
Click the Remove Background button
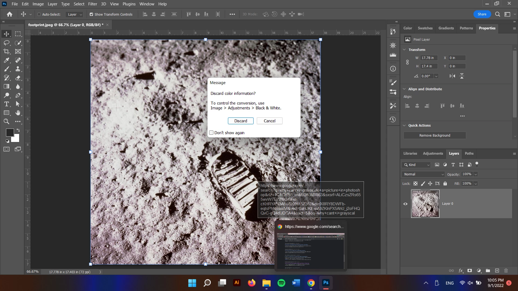pos(434,135)
